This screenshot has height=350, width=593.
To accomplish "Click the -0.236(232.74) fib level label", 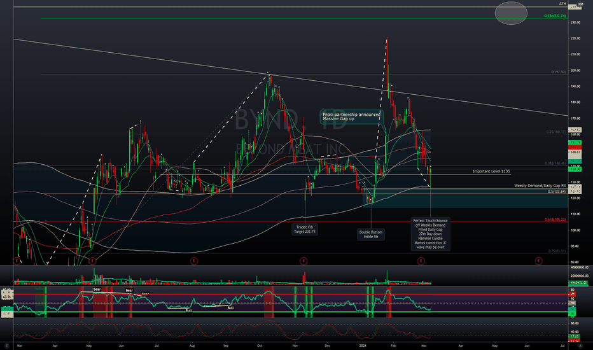I will [x=554, y=16].
